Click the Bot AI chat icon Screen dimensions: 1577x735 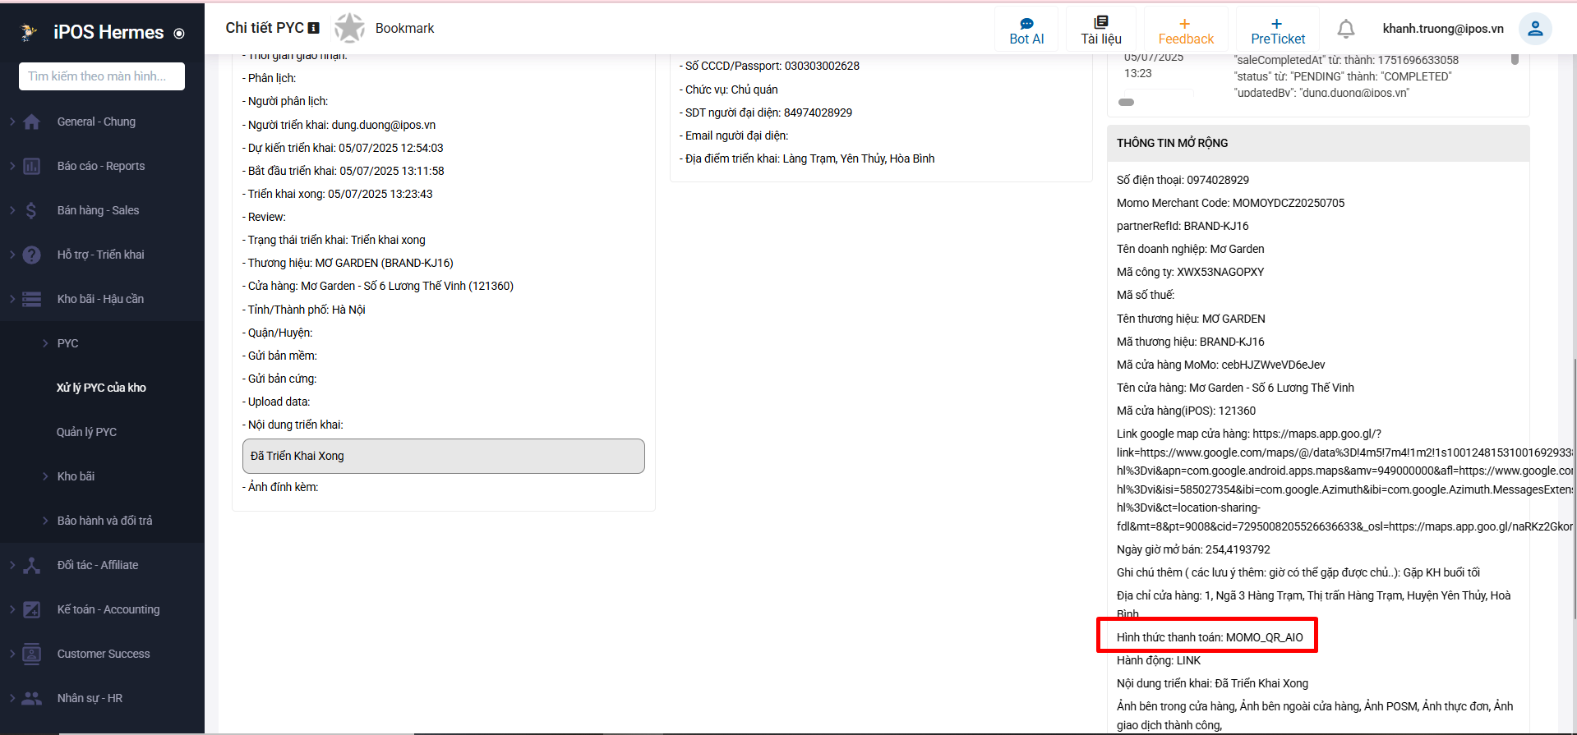pos(1026,23)
